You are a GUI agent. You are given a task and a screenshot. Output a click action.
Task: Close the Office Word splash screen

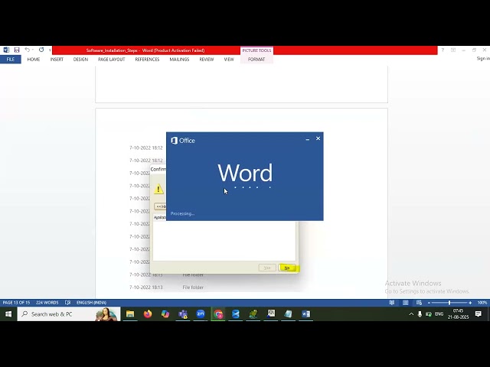(x=318, y=138)
